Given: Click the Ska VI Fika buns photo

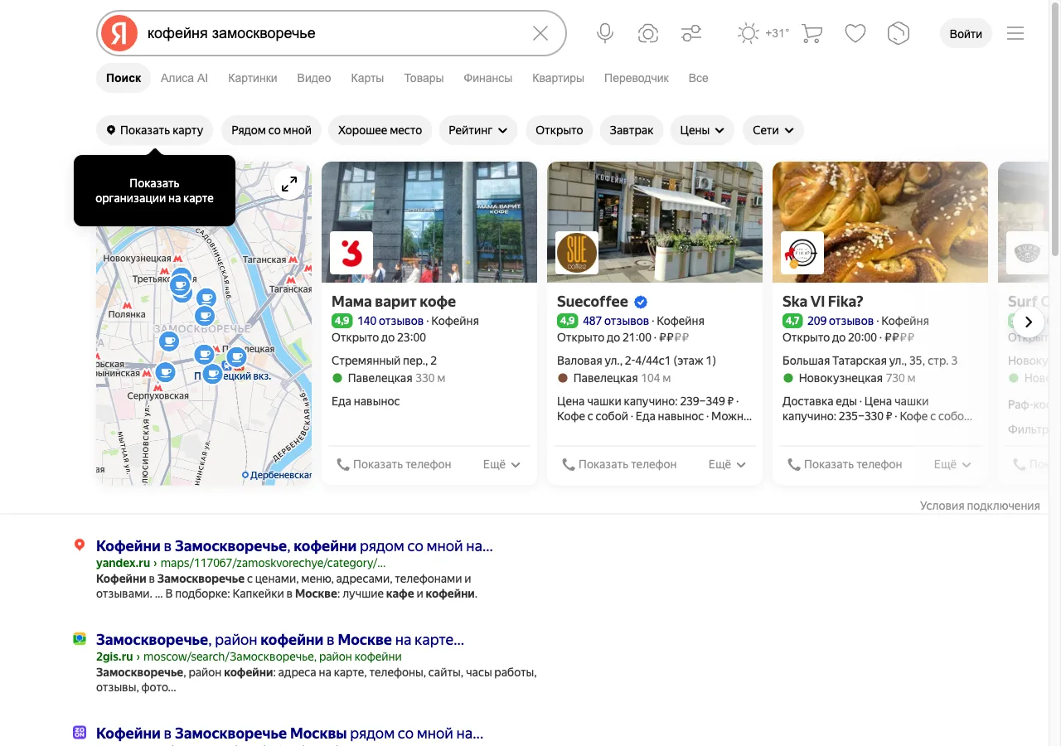Looking at the screenshot, I should pos(880,222).
